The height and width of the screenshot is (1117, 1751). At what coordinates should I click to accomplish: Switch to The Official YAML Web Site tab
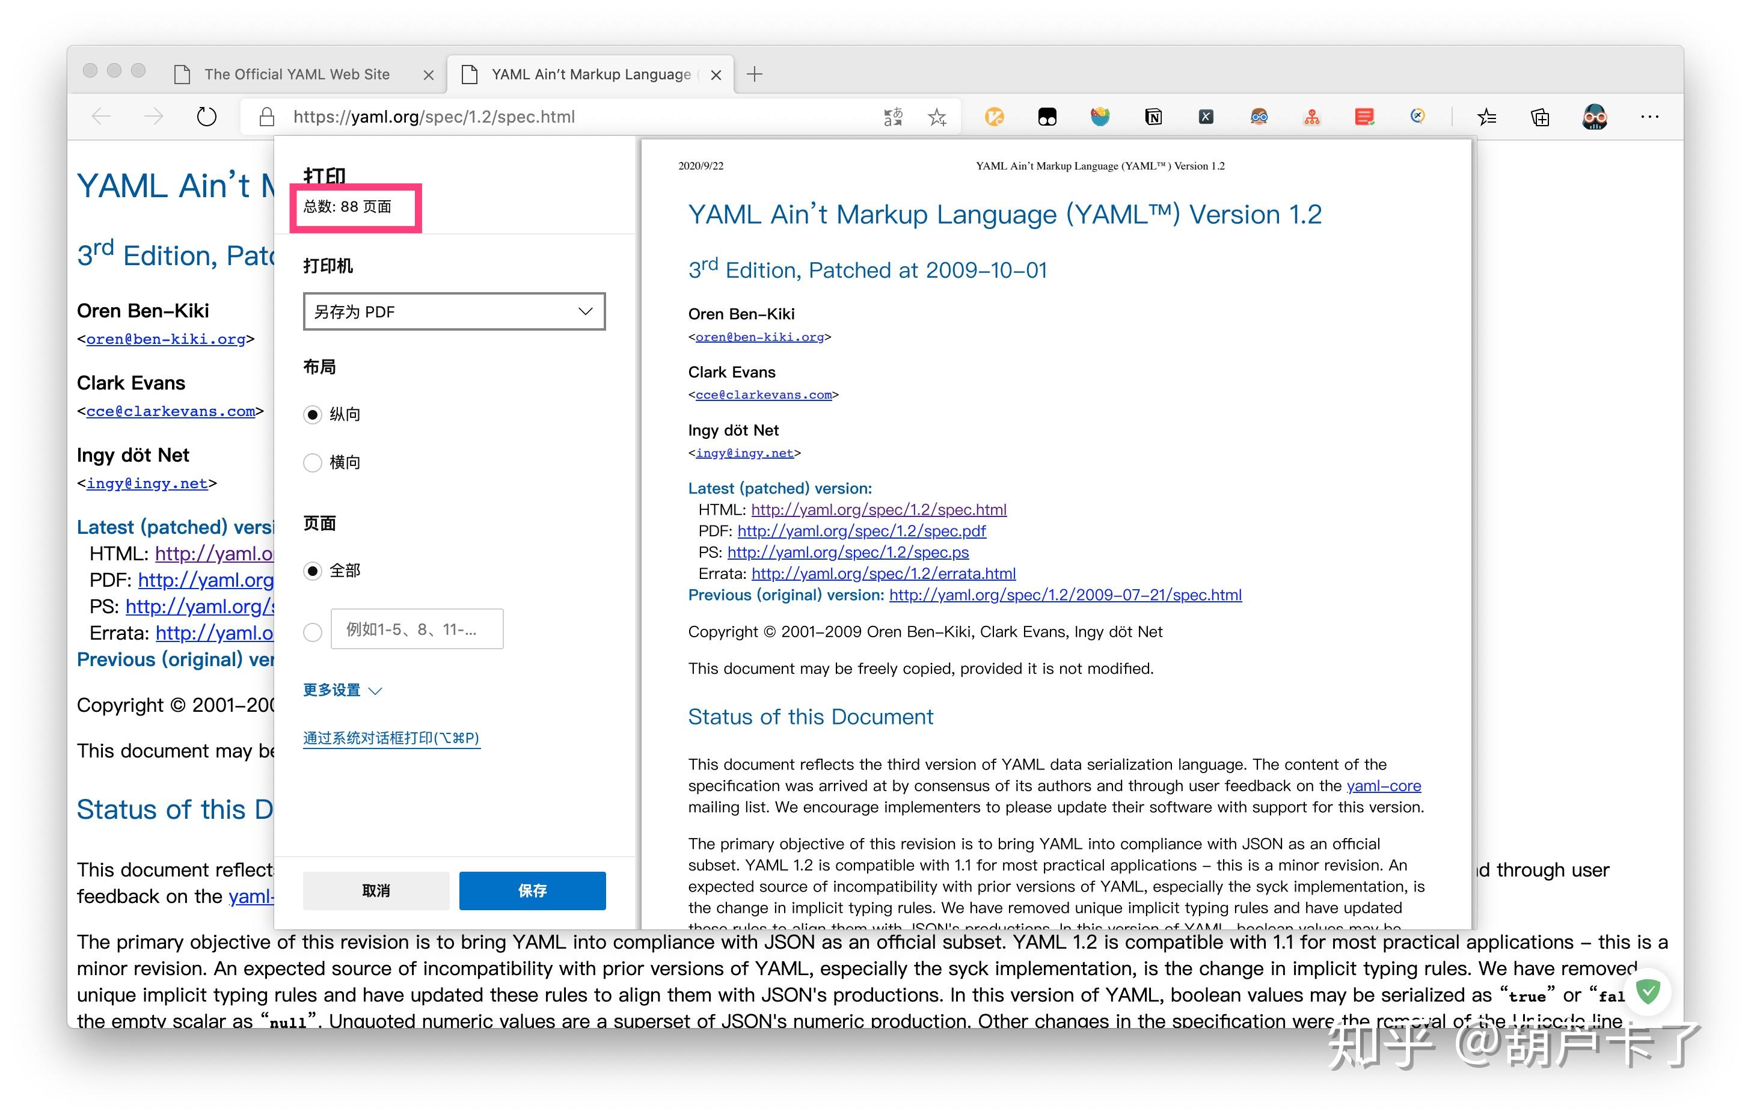coord(296,74)
